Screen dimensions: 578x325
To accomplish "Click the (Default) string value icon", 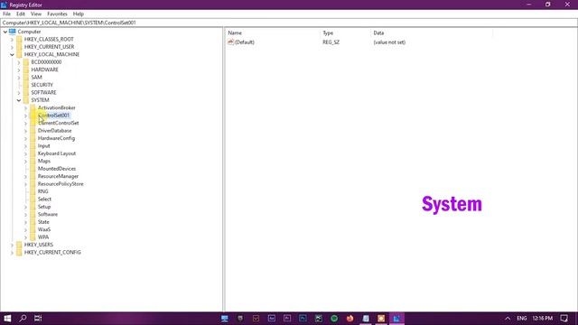I will 231,42.
